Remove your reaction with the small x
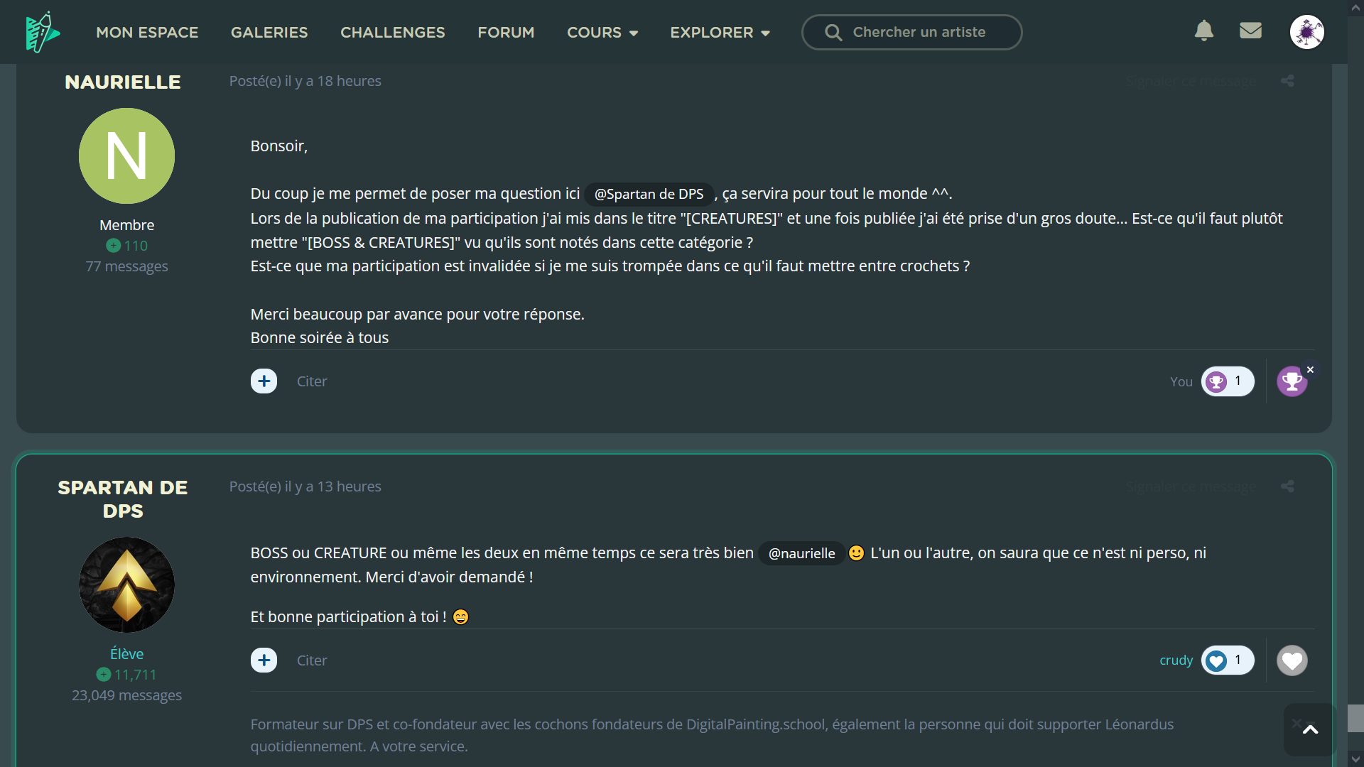Screen dimensions: 1364x767 pos(1311,369)
